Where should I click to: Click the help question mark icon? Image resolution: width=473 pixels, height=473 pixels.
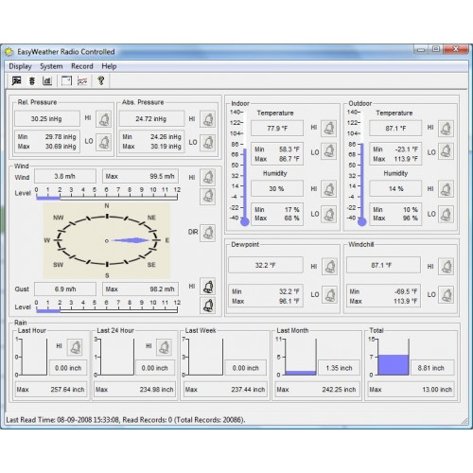pos(101,80)
